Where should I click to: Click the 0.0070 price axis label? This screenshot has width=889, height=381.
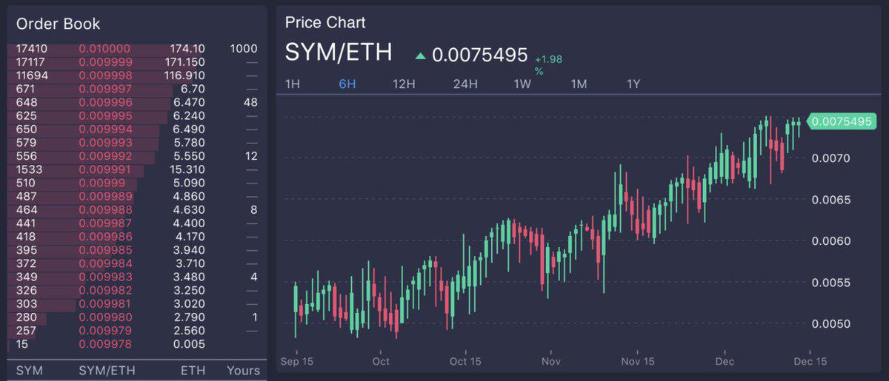[x=830, y=158]
